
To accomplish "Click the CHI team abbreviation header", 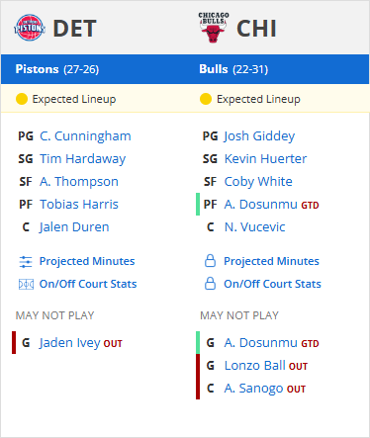I will (256, 29).
